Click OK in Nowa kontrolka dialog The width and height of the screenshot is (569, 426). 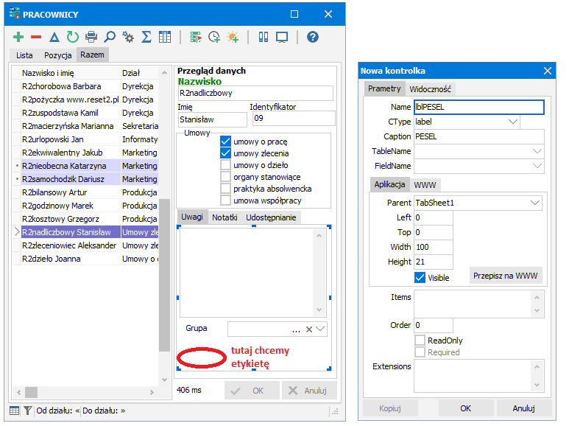[x=465, y=408]
